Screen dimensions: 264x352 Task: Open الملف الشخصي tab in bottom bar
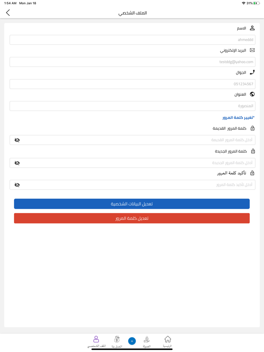[96, 341]
